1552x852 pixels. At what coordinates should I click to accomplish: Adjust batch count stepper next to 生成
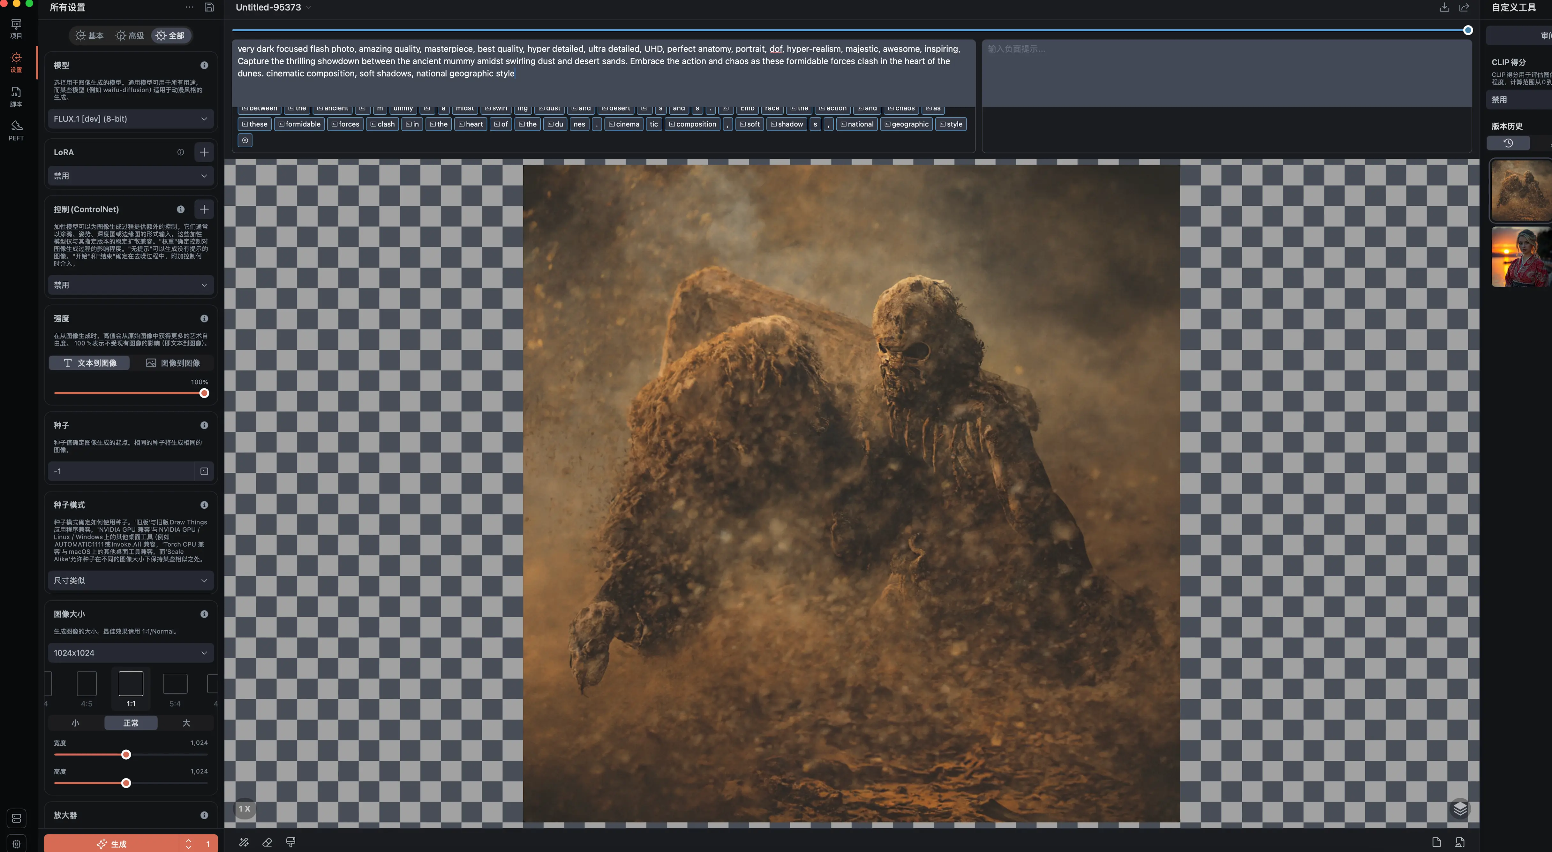(189, 844)
